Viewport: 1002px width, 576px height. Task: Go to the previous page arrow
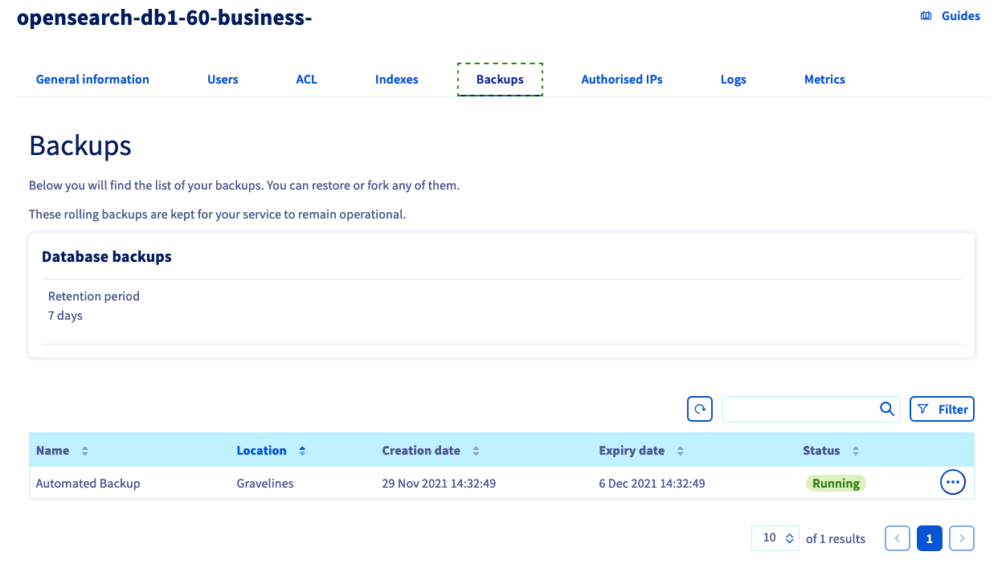point(898,538)
